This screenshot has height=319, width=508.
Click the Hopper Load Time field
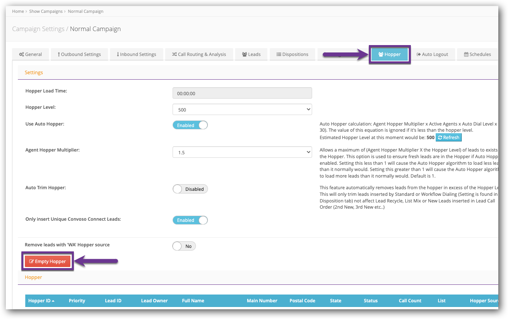coord(242,93)
